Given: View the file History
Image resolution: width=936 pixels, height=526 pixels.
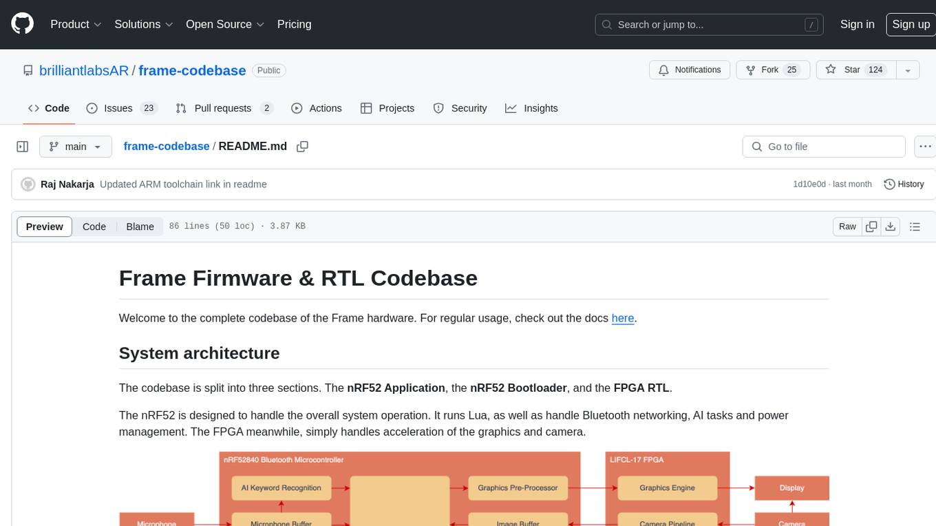Looking at the screenshot, I should 904,185.
